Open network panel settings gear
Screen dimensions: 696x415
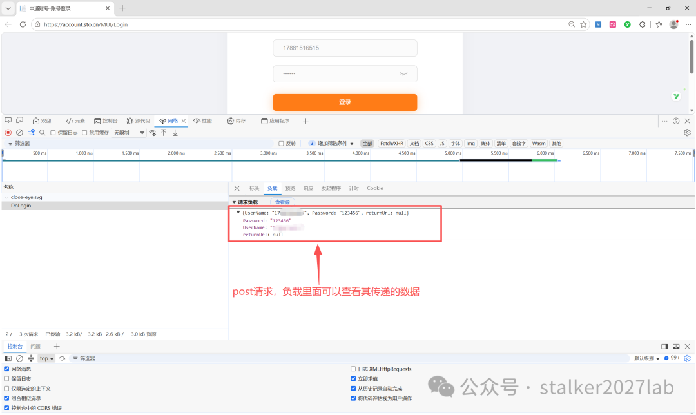687,133
